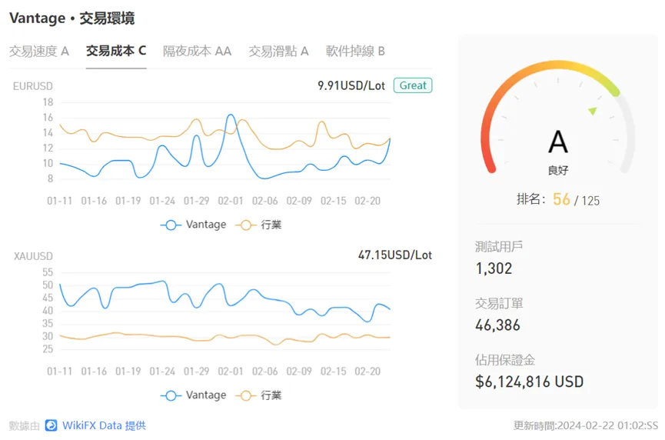The width and height of the screenshot is (665, 440).
Task: Click the 01-11 date on EURUSD axis
Action: click(x=59, y=201)
